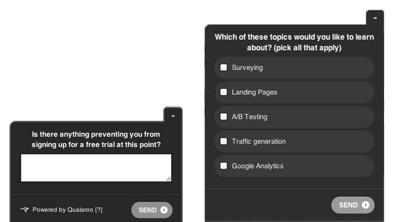Enable the Landing Pages checkbox
Image resolution: width=394 pixels, height=222 pixels.
tap(224, 92)
